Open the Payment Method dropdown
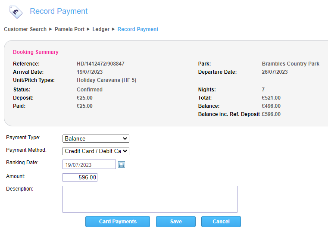Screen dimensions: 328x238 click(x=96, y=151)
